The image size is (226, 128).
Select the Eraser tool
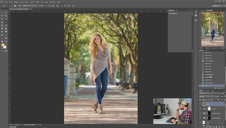point(2,28)
